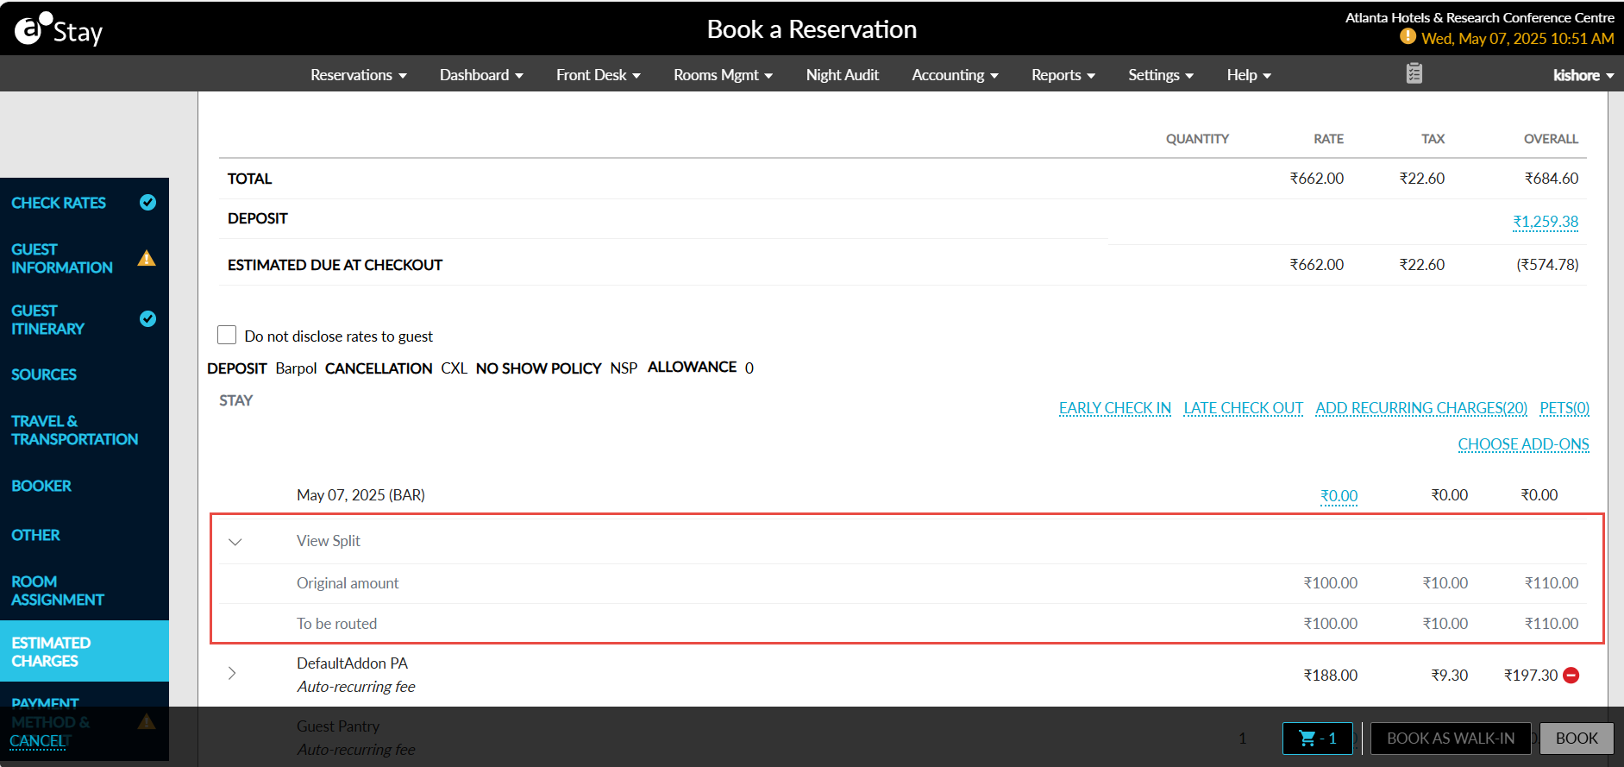Click the Late Check Out link

(1243, 407)
